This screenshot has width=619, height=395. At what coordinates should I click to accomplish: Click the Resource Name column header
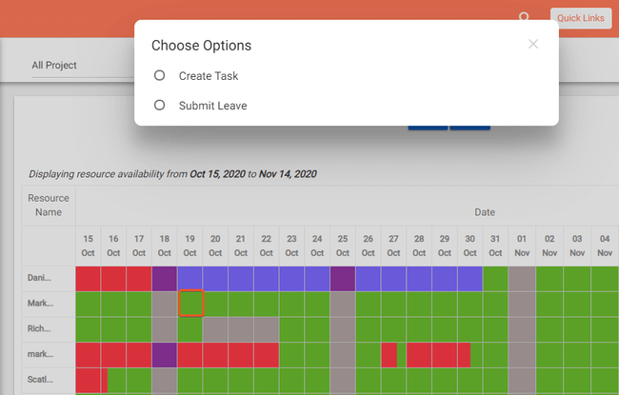[49, 205]
